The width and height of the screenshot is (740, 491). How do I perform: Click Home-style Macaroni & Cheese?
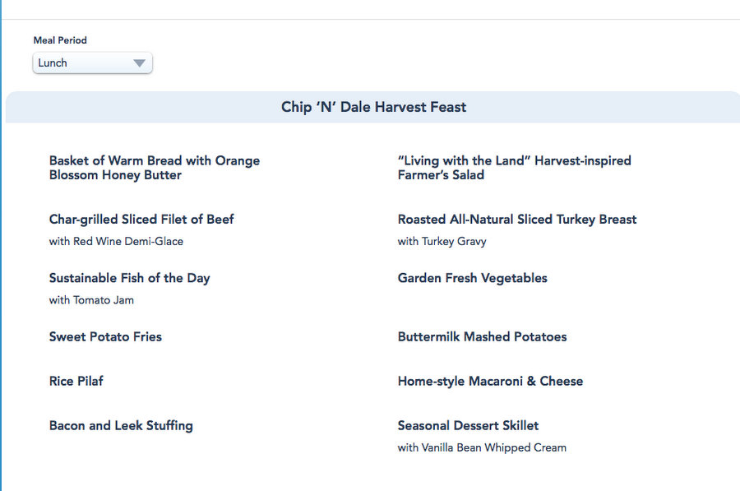(x=490, y=381)
